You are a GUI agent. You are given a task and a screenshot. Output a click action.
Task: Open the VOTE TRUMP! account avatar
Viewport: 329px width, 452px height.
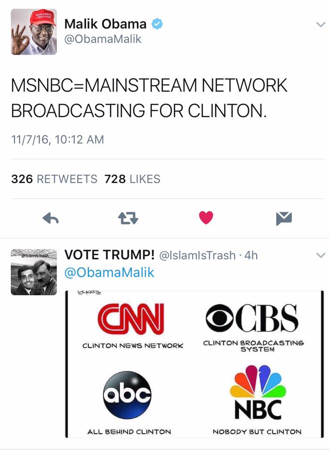(34, 272)
